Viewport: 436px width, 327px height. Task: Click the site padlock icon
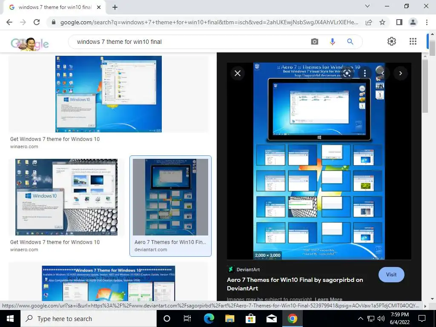54,22
